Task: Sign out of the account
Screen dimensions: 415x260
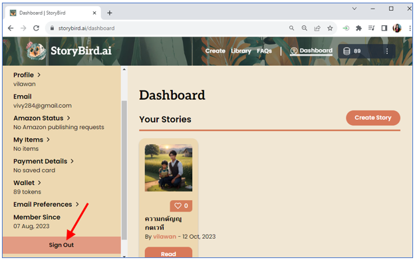Action: [x=61, y=245]
